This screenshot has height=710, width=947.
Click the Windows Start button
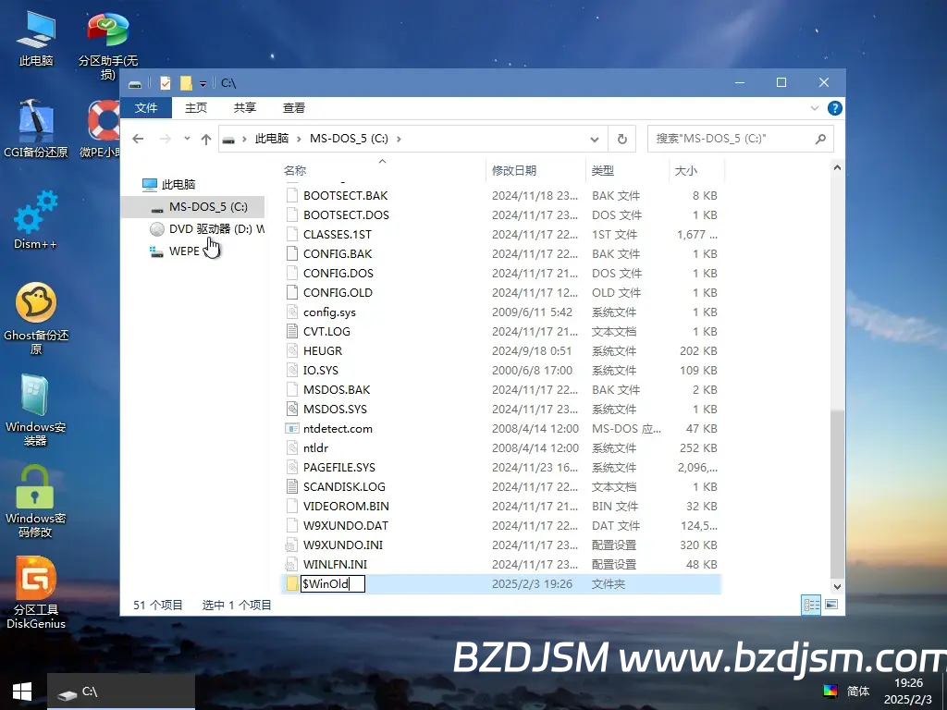[22, 692]
